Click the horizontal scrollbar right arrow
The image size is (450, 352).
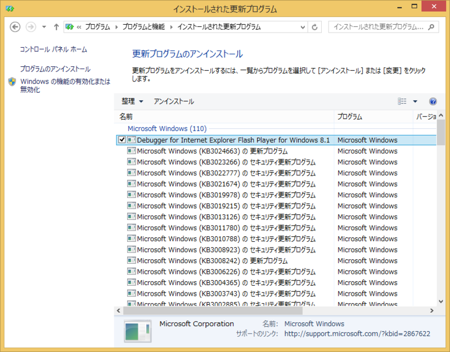tap(431, 310)
